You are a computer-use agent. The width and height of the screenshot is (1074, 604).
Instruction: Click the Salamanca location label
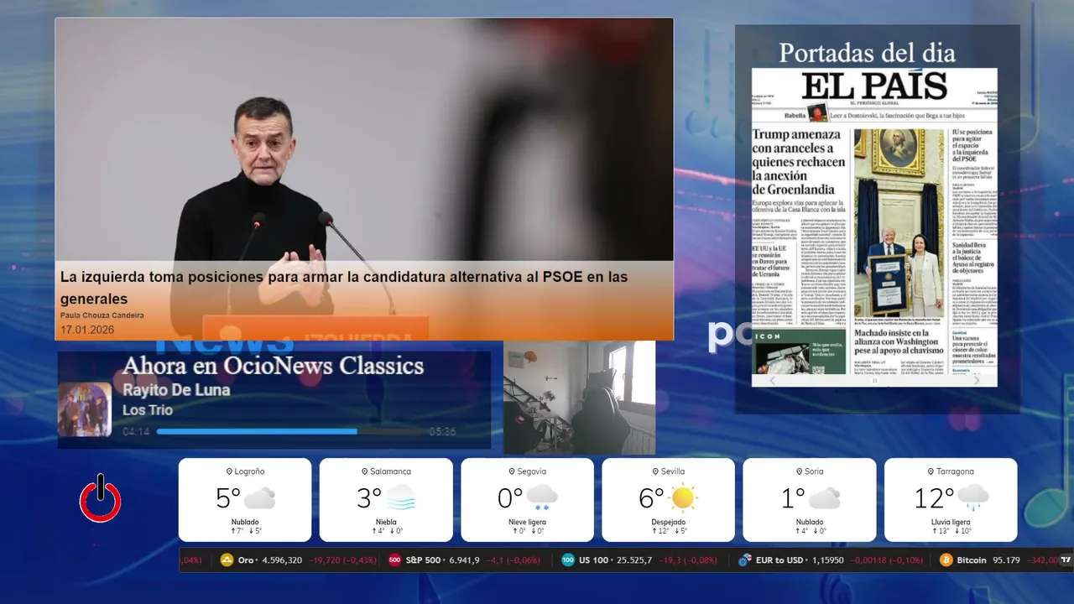coord(386,471)
